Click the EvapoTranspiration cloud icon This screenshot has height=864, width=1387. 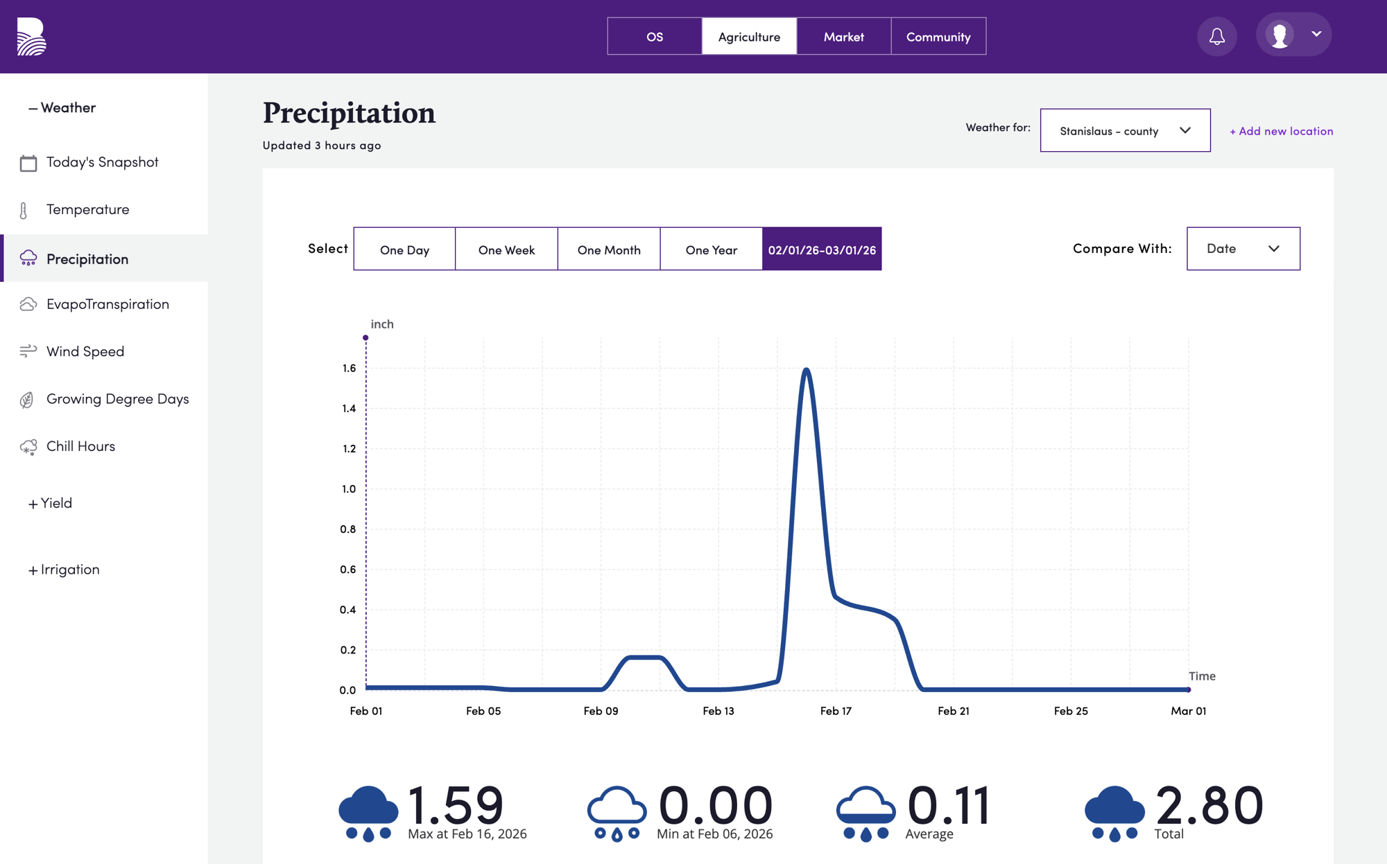pyautogui.click(x=28, y=304)
